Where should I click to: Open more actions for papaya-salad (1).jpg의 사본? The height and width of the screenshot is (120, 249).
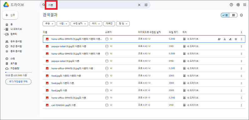click(x=241, y=61)
